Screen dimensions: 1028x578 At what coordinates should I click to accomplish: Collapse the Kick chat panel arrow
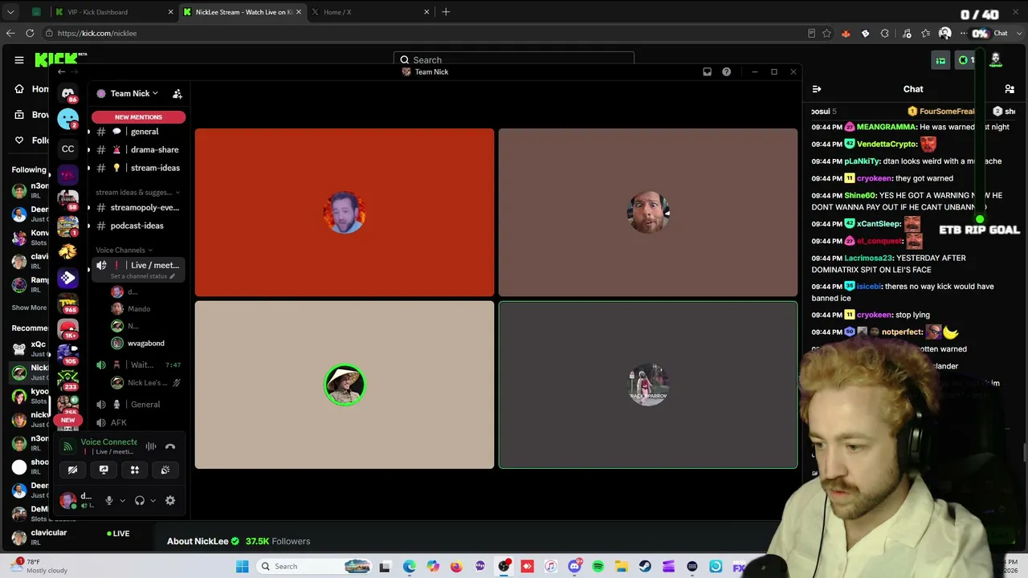click(817, 89)
